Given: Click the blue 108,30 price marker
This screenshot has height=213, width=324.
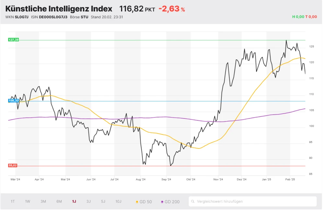Looking at the screenshot, I should coord(13,101).
